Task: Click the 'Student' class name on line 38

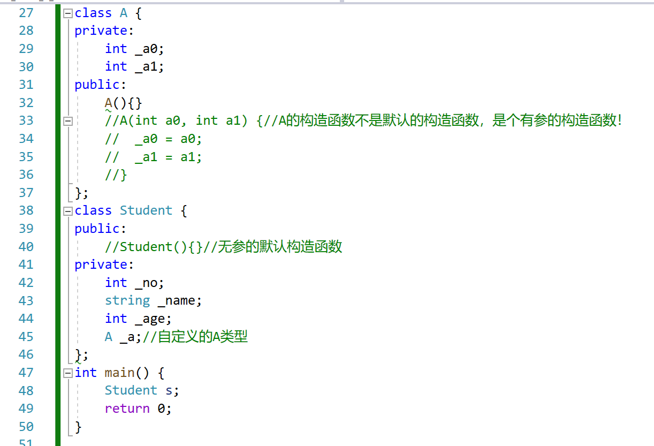Action: pos(146,210)
